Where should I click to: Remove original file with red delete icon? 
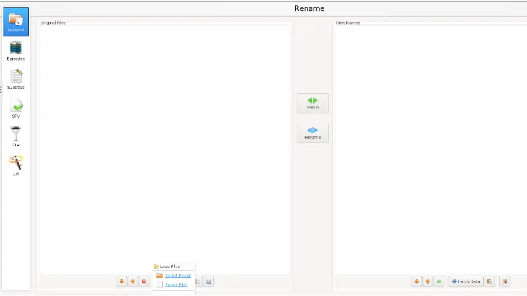click(144, 281)
